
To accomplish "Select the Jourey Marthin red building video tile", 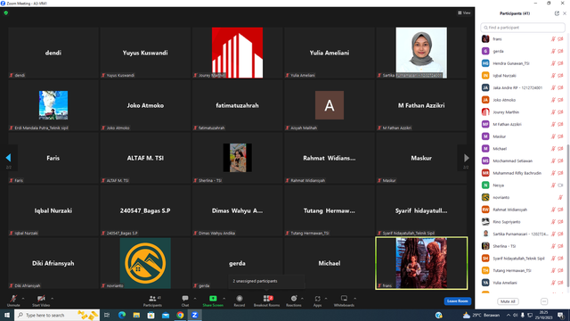I will (238, 53).
